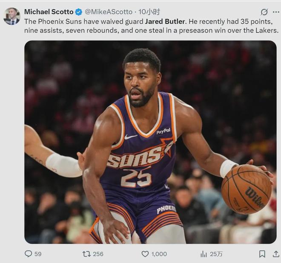Like the tweet with the heart icon
281x263 pixels.
[145, 254]
